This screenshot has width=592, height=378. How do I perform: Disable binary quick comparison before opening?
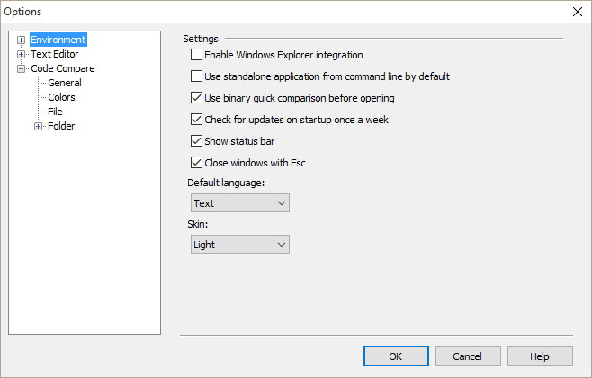pos(197,98)
